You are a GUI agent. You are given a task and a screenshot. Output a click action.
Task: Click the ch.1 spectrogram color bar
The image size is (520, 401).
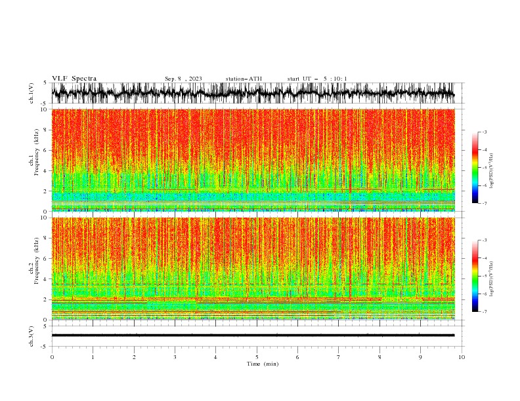pos(475,168)
